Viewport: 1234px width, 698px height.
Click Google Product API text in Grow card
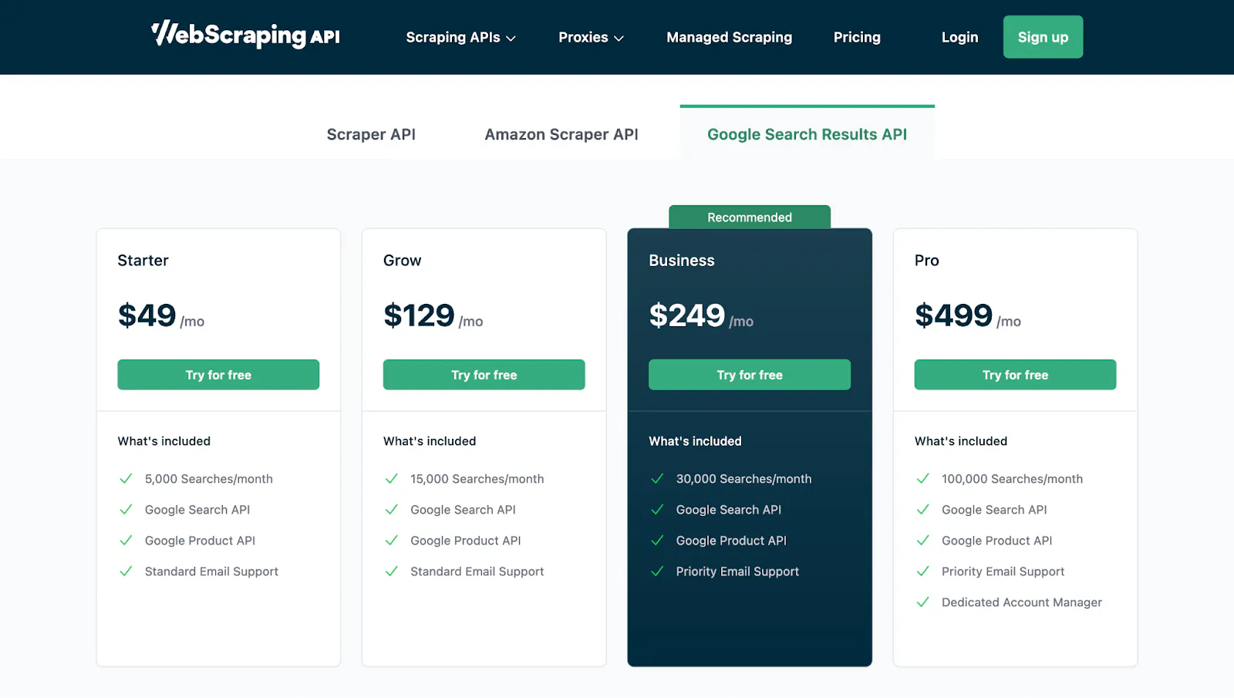466,541
